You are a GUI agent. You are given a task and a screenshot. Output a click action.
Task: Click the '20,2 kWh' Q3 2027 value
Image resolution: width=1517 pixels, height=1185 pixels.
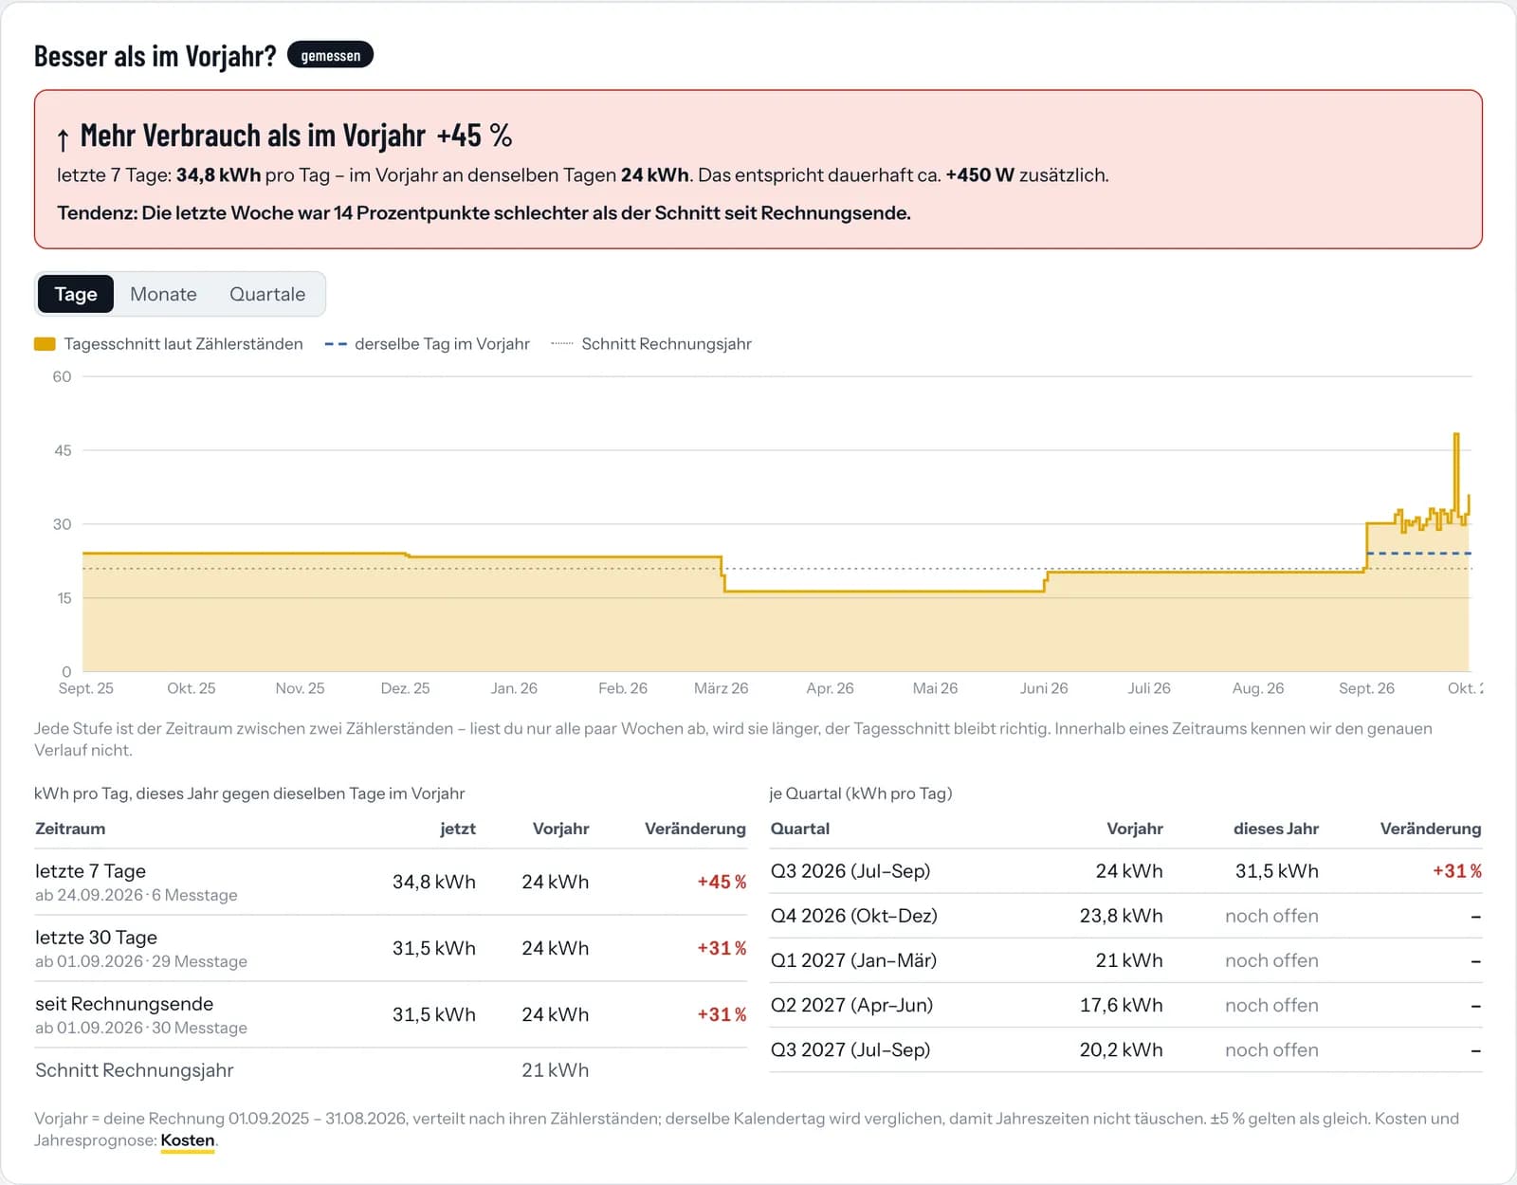[x=1121, y=1049]
